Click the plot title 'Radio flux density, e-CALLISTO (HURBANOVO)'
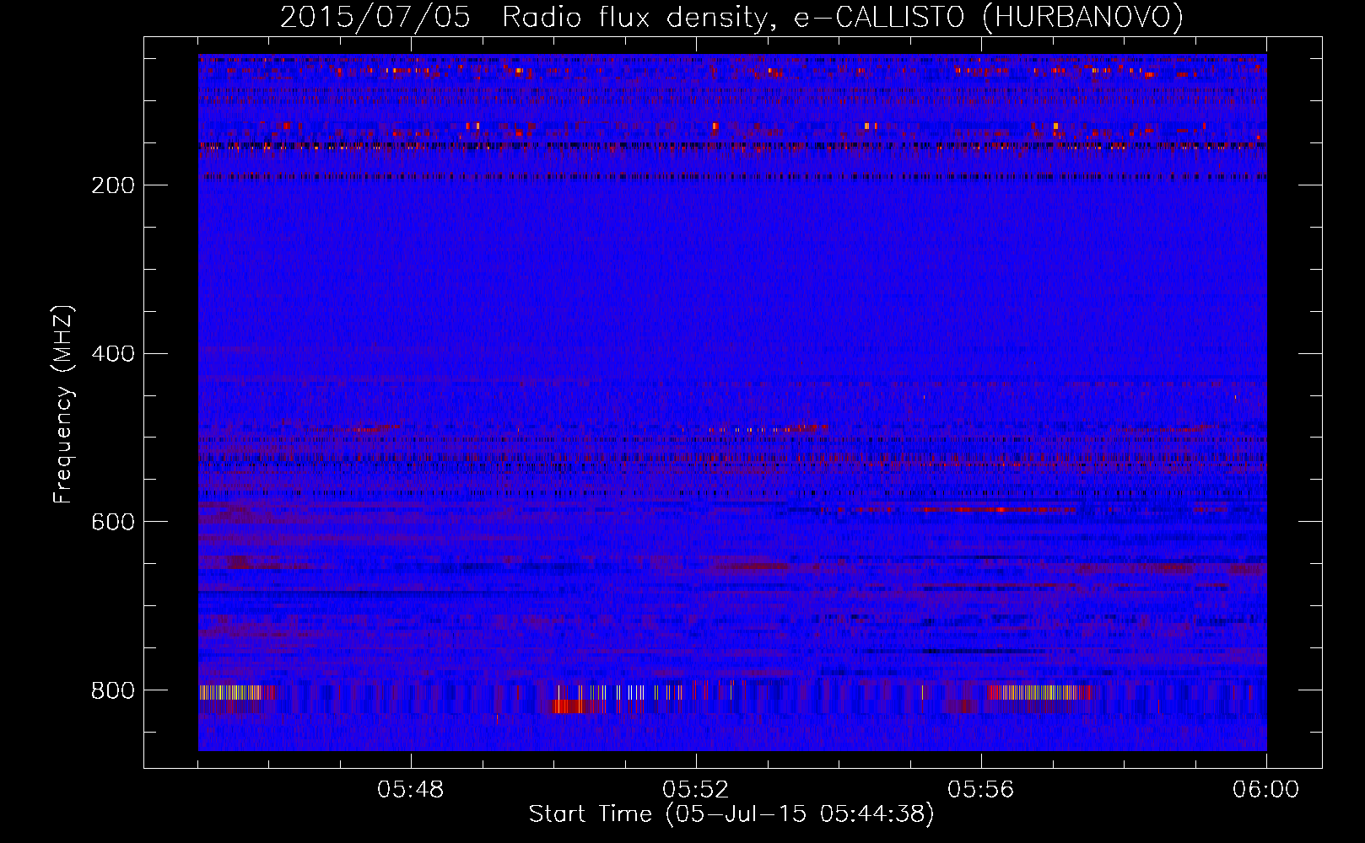This screenshot has width=1365, height=843. tap(843, 17)
